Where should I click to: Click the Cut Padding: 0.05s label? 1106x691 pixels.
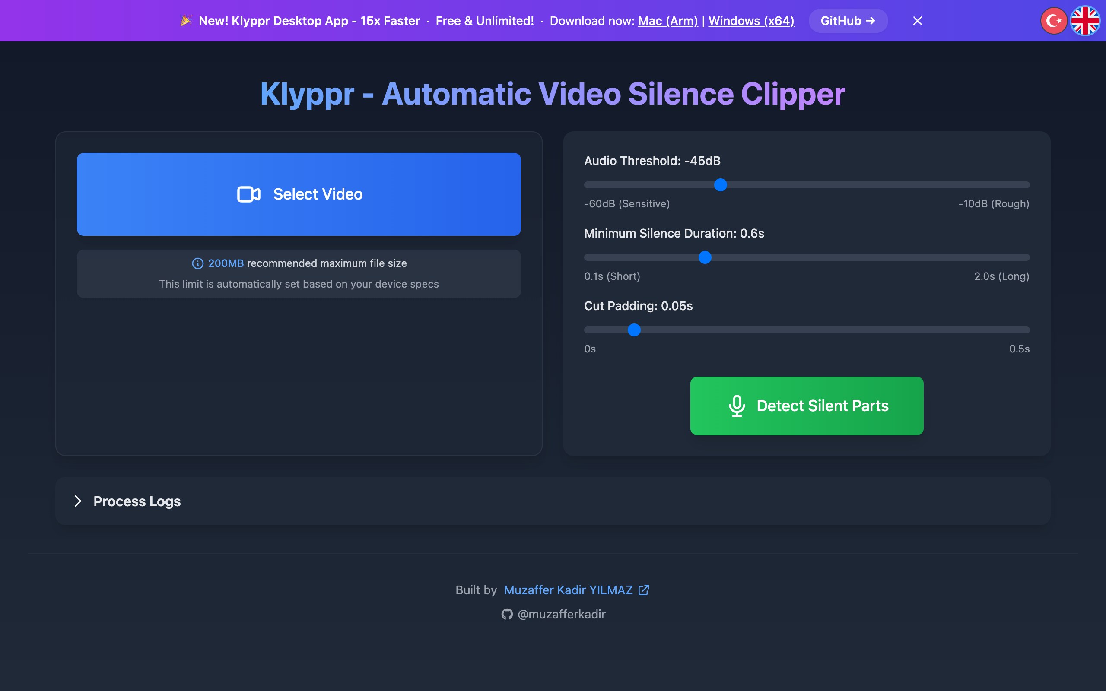click(638, 306)
